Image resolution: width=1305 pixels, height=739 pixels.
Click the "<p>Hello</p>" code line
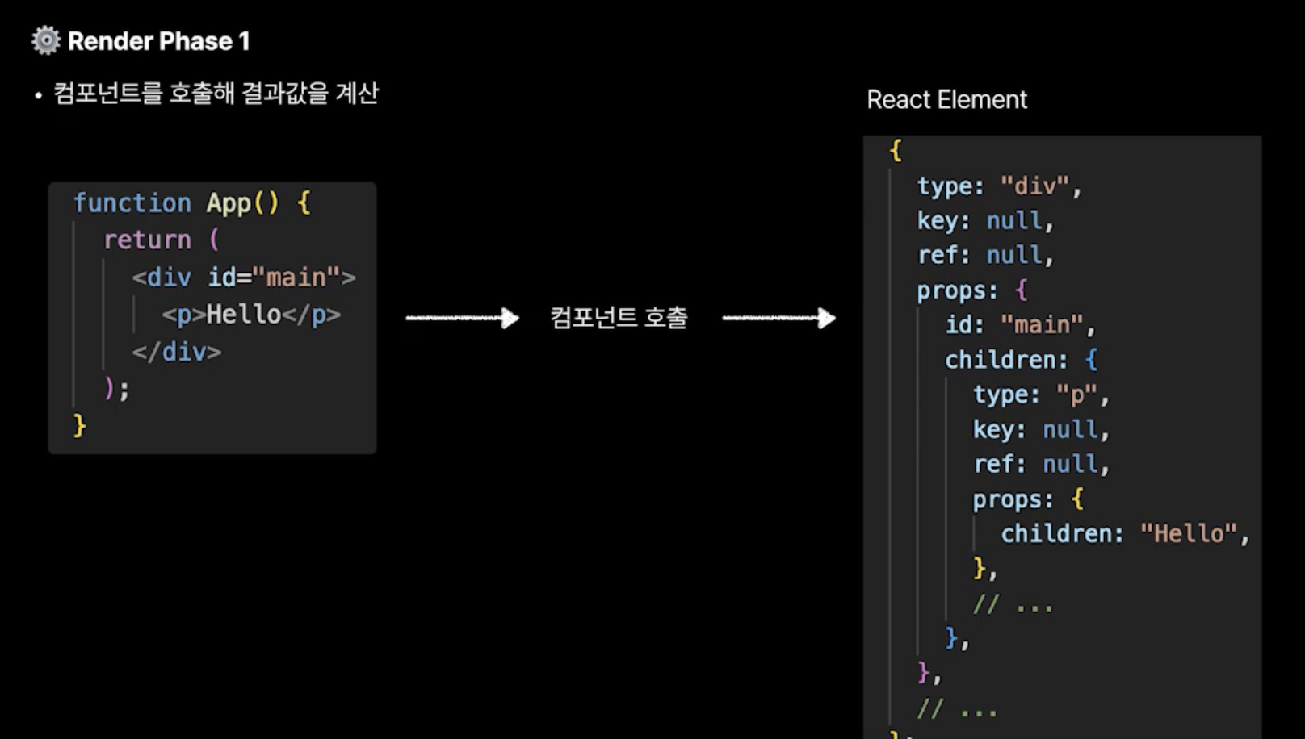click(251, 315)
